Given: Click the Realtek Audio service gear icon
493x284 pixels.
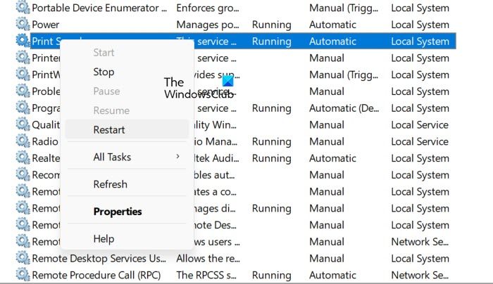Looking at the screenshot, I should [23, 158].
